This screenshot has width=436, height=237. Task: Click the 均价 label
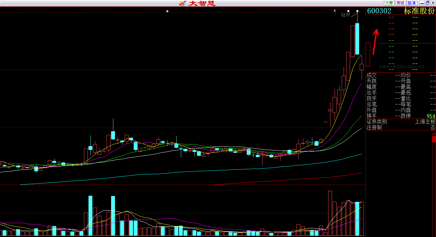coord(406,75)
